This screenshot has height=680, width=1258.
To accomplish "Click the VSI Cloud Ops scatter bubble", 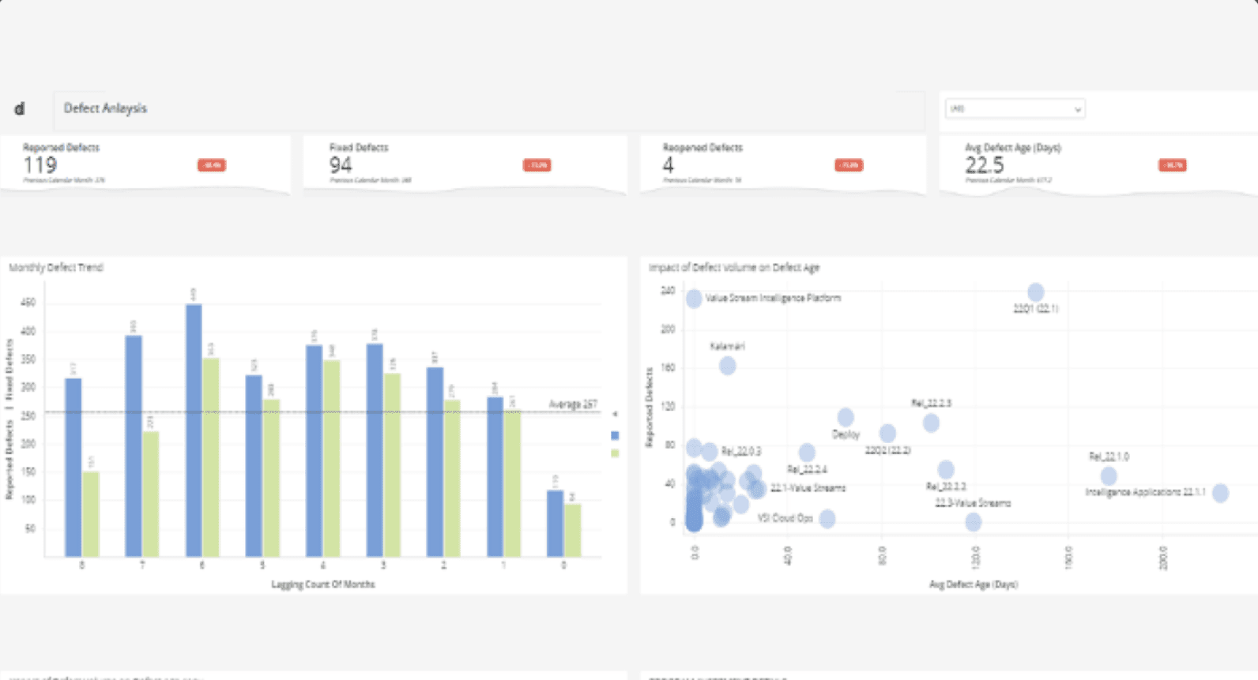I will click(827, 519).
